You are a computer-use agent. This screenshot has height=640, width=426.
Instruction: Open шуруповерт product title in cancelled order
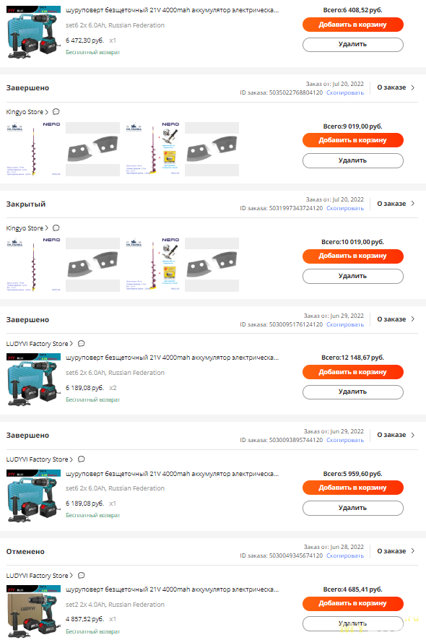click(x=172, y=589)
